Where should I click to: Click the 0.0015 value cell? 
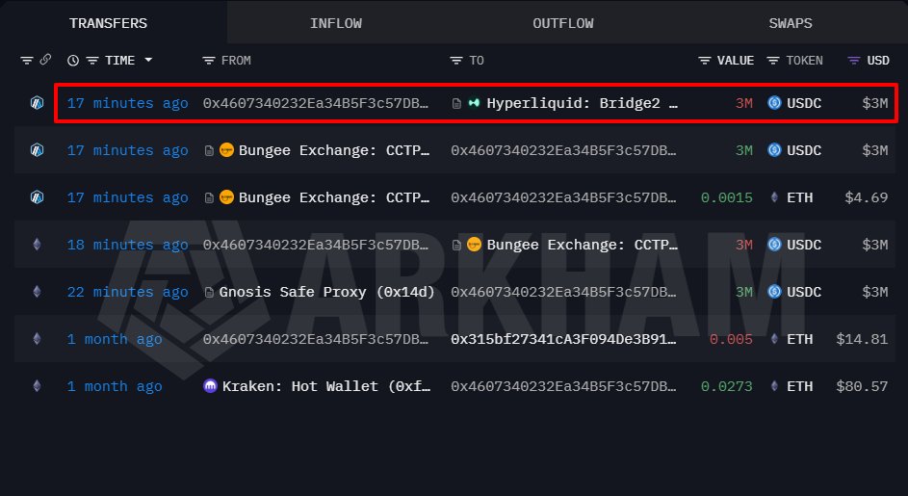pyautogui.click(x=727, y=197)
